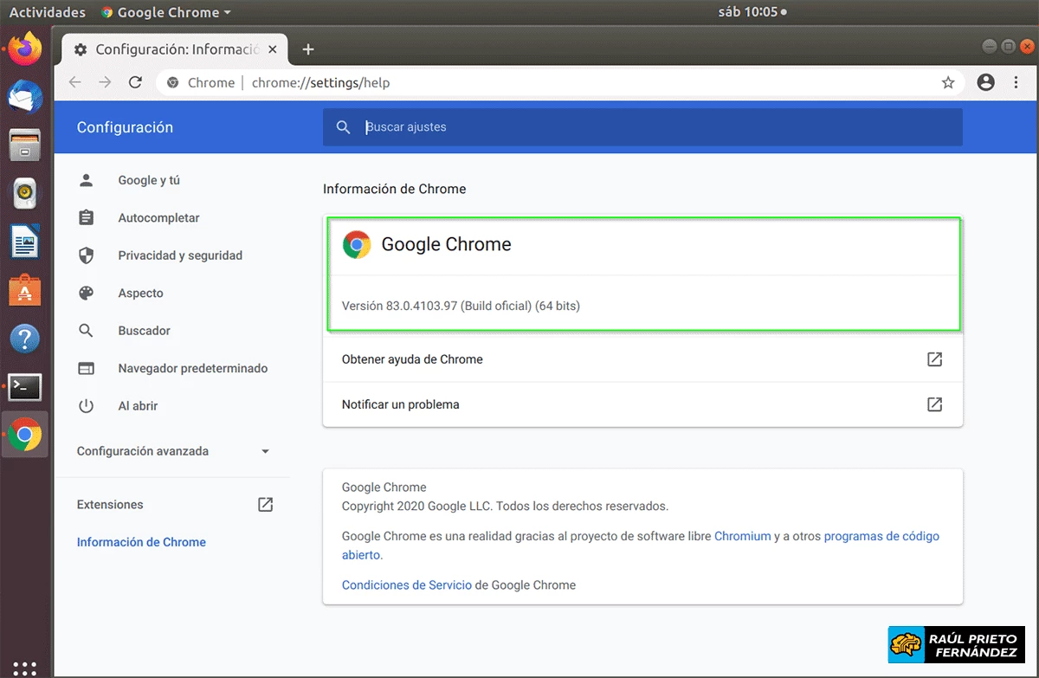Bookmark this page with the star icon
The height and width of the screenshot is (678, 1039).
point(948,82)
